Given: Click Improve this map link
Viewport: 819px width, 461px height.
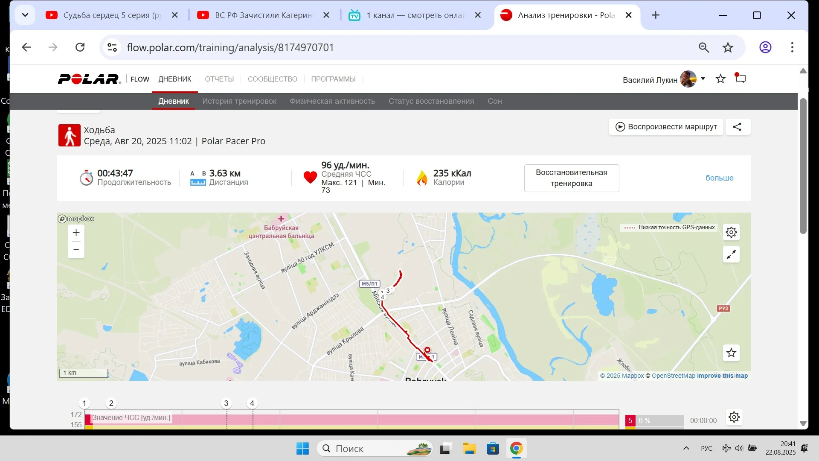Looking at the screenshot, I should pos(722,376).
